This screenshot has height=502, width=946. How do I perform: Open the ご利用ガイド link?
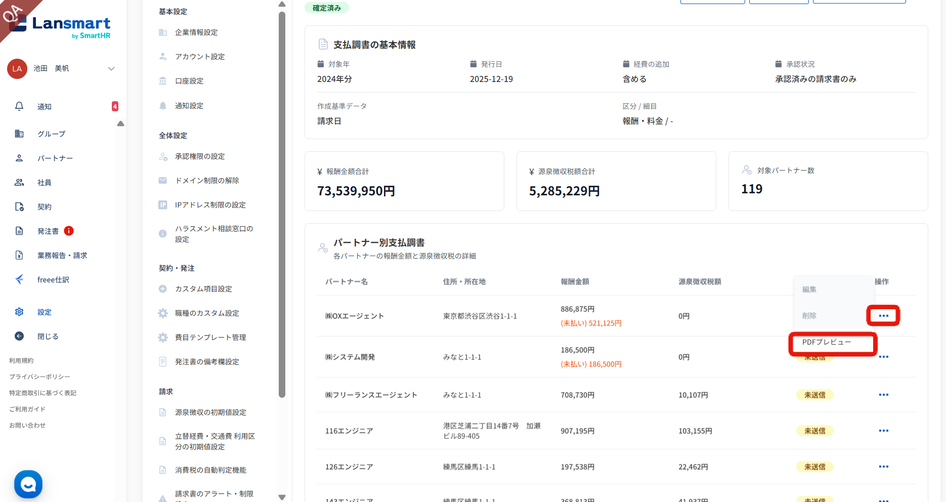click(27, 409)
